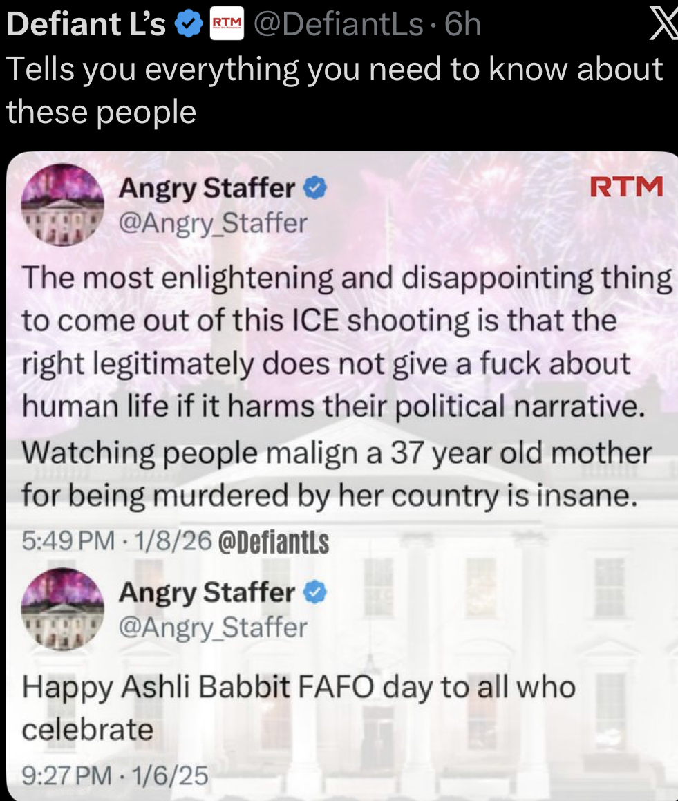Open @Angry_Staffer handle on the ICE shooting tweet
678x801 pixels.
(213, 223)
